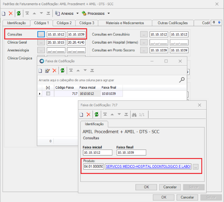
Task: Click OK button of main Padrões window
Action: click(x=164, y=197)
